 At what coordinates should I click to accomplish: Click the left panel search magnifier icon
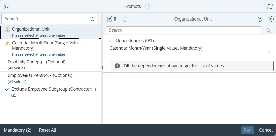[92, 19]
